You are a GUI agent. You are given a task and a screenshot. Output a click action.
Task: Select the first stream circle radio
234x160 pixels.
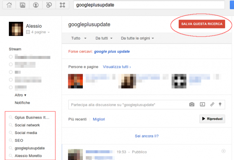tap(11, 57)
